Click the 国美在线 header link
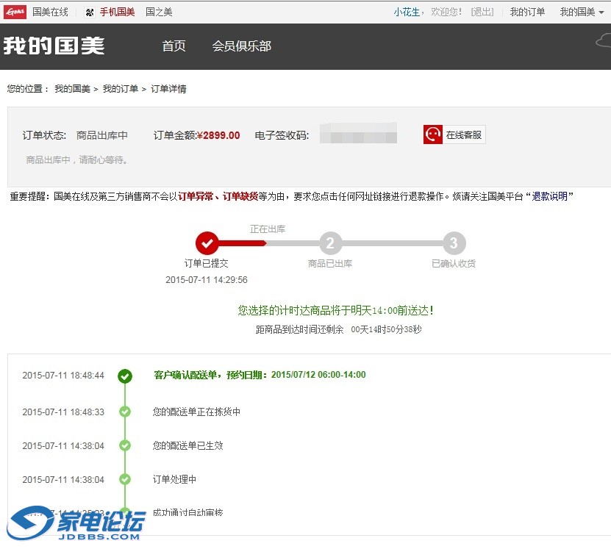The image size is (611, 549). click(x=51, y=11)
